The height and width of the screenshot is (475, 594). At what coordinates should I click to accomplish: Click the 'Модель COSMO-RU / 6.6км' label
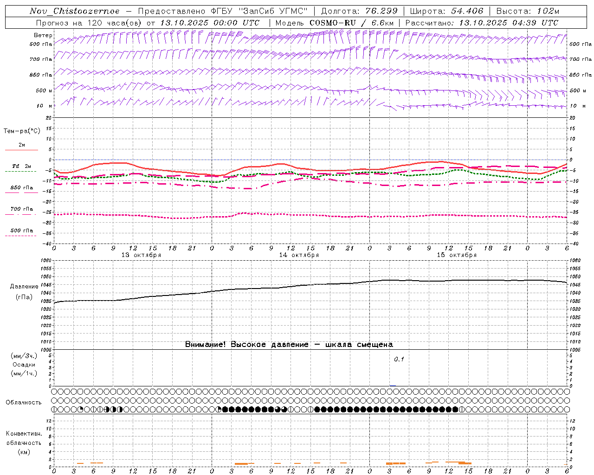tap(335, 23)
